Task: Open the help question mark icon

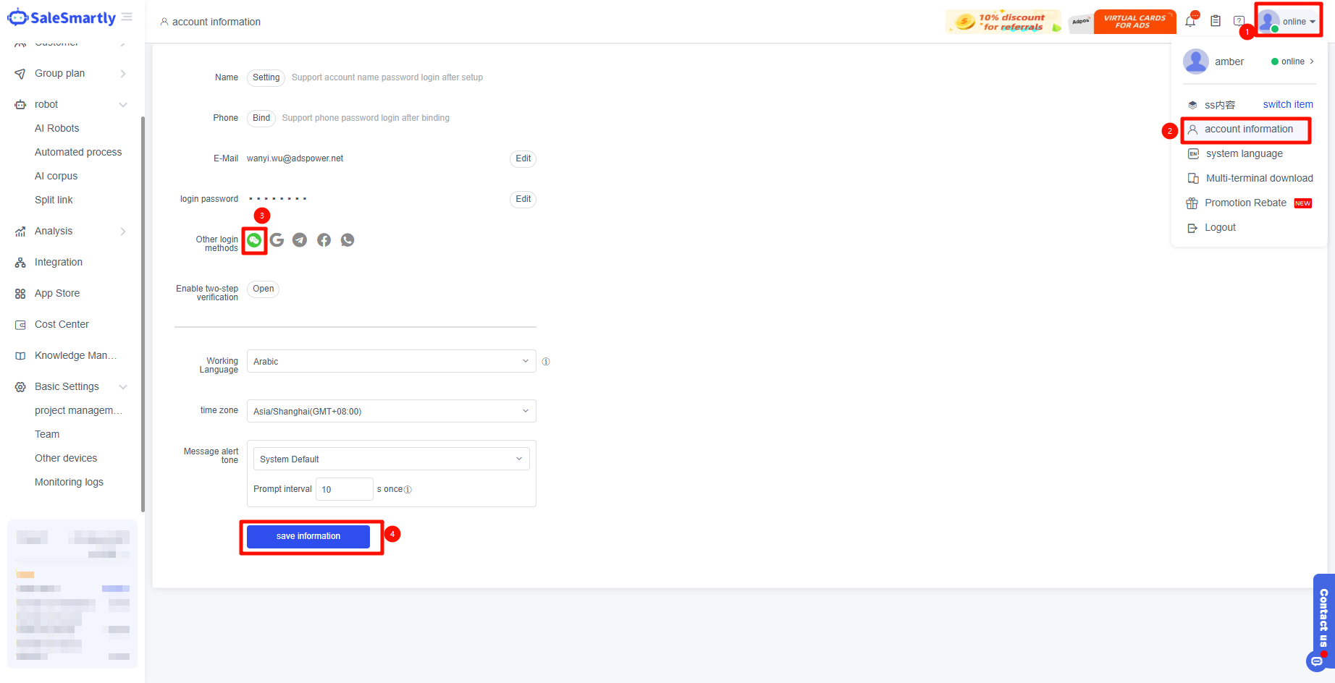Action: pos(1239,21)
